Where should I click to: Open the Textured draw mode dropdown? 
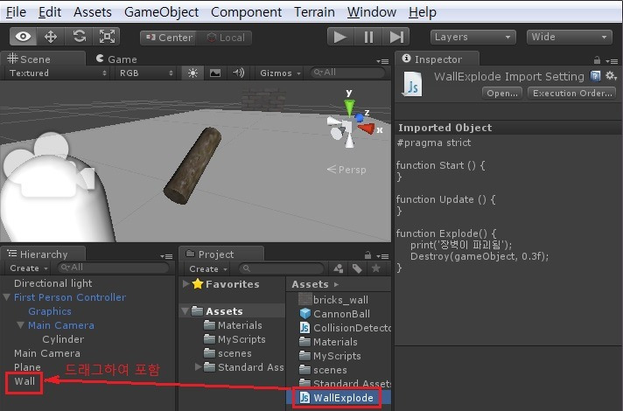click(x=58, y=73)
